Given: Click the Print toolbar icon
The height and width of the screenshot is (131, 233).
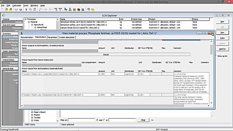Looking at the screenshot, I should click(x=21, y=9).
